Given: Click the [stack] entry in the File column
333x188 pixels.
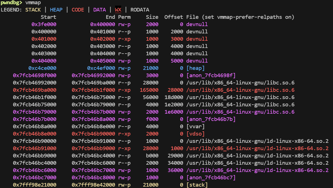Looking at the screenshot, I should (197, 185).
